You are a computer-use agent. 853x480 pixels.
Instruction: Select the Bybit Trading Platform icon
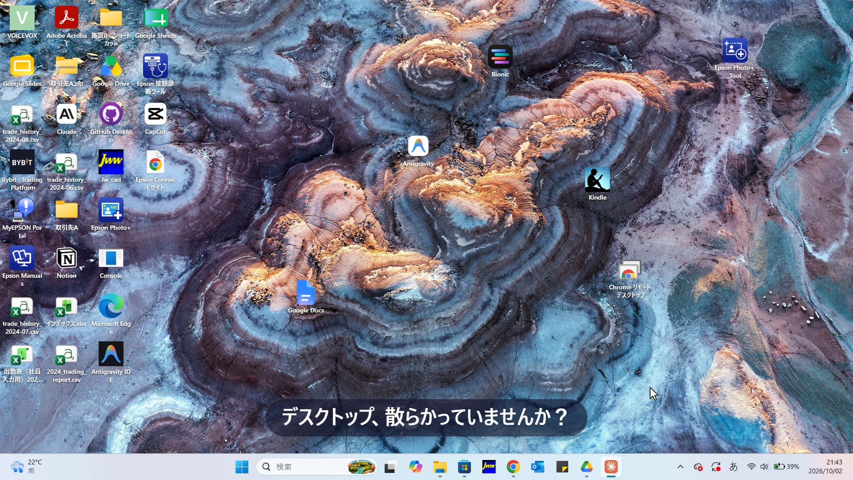coord(22,170)
